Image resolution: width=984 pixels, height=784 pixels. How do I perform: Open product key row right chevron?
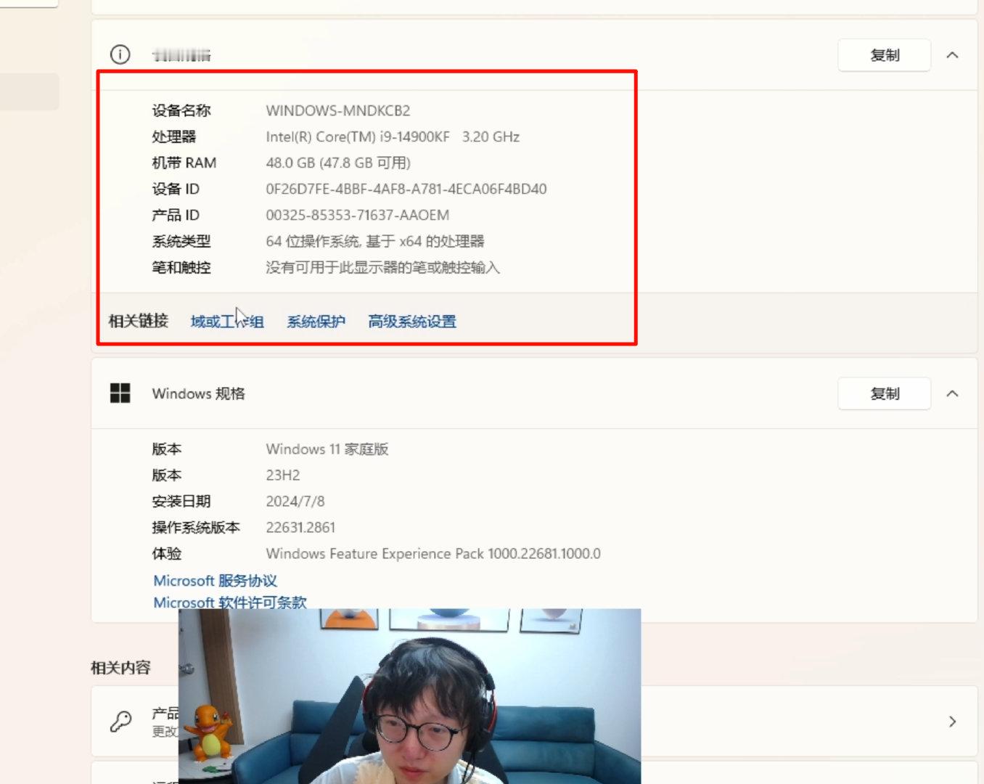952,722
